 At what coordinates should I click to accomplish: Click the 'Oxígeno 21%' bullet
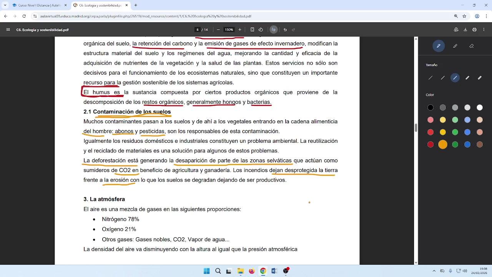coord(119,229)
